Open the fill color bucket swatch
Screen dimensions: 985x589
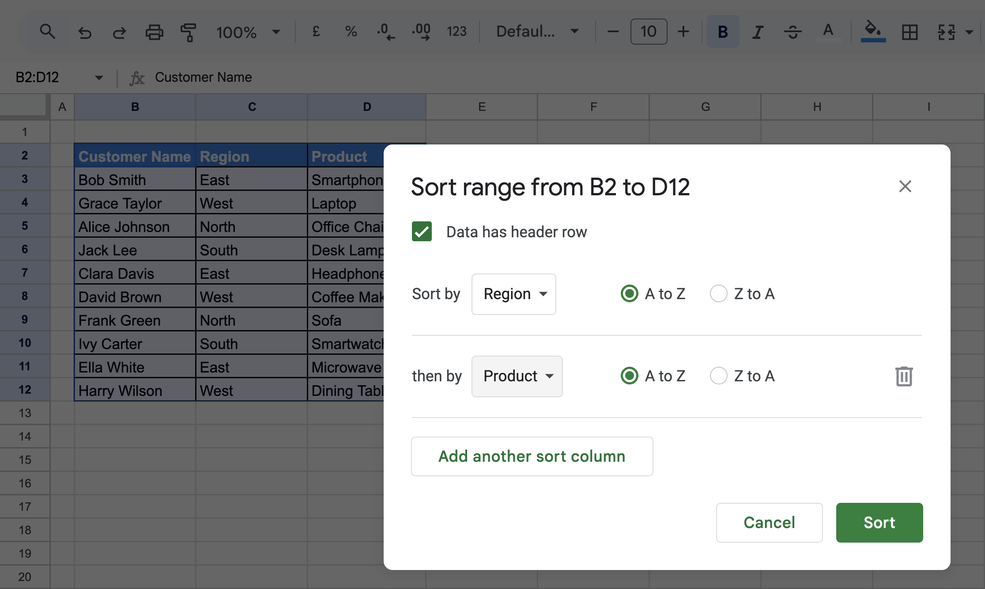tap(873, 31)
